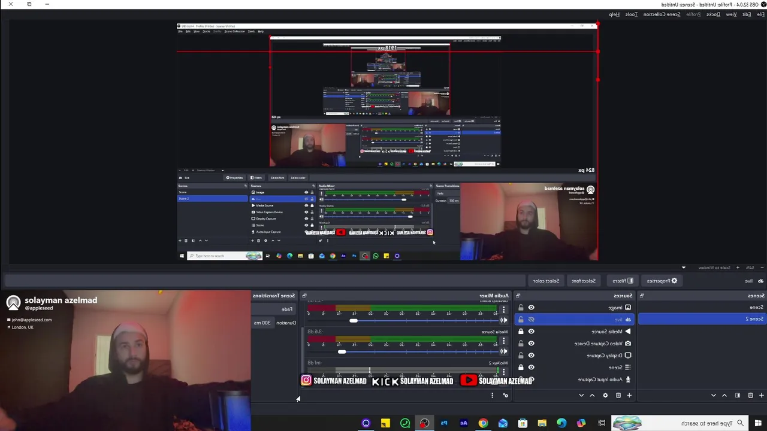Click the taskbar search box
This screenshot has width=767, height=431.
pos(680,423)
